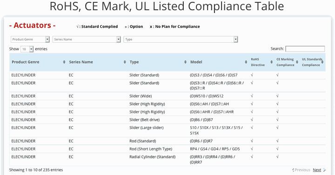The height and width of the screenshot is (175, 335).
Task: Click model (D)S6□AHR / (D)S7□AHR
Action: pyautogui.click(x=212, y=112)
